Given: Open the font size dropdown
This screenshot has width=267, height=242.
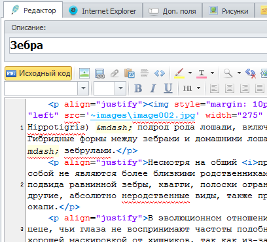Looking at the screenshot, I should coord(120,88).
